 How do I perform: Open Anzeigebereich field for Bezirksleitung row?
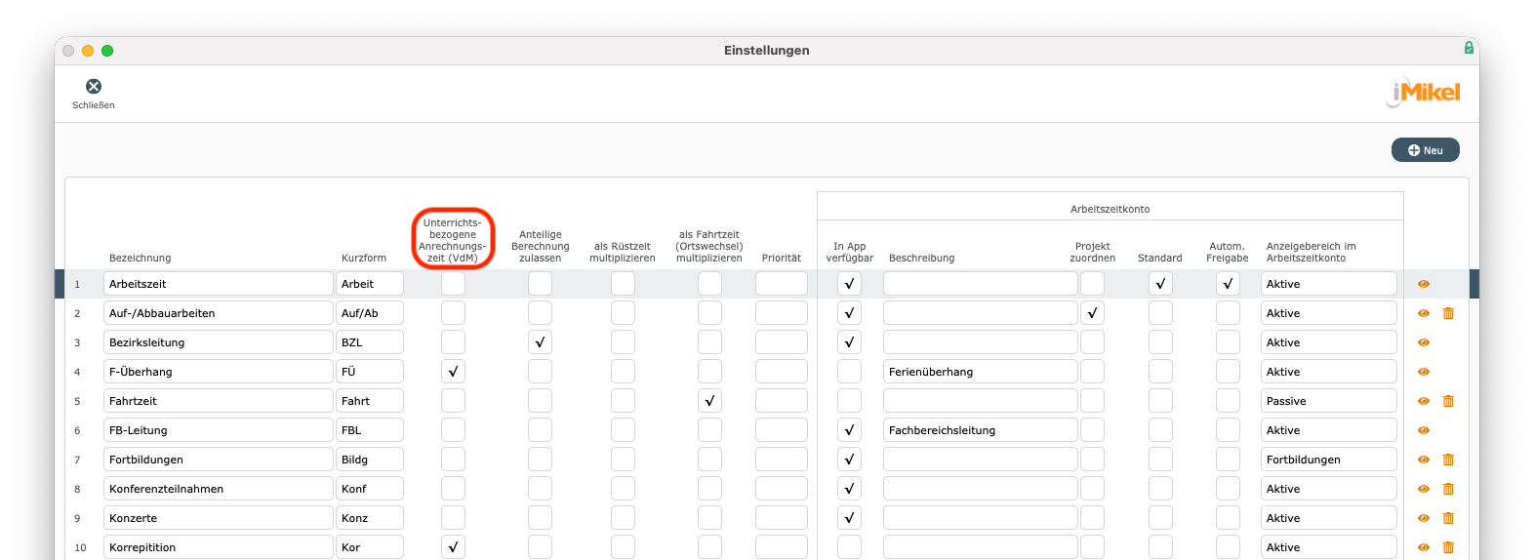pyautogui.click(x=1329, y=342)
